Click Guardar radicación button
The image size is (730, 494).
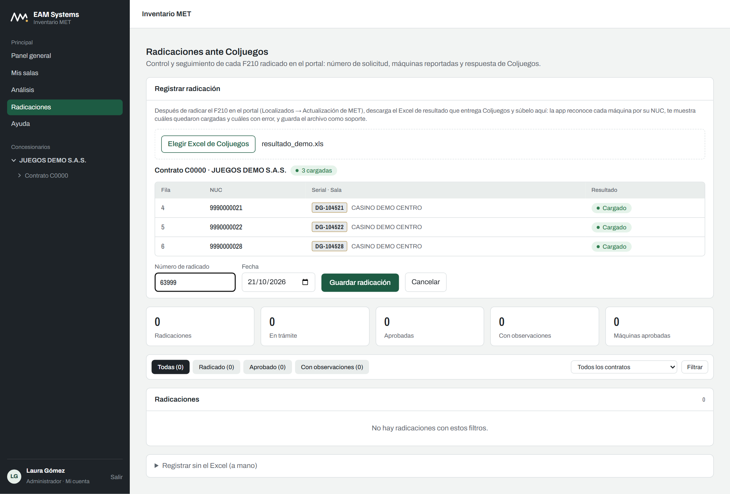coord(360,283)
